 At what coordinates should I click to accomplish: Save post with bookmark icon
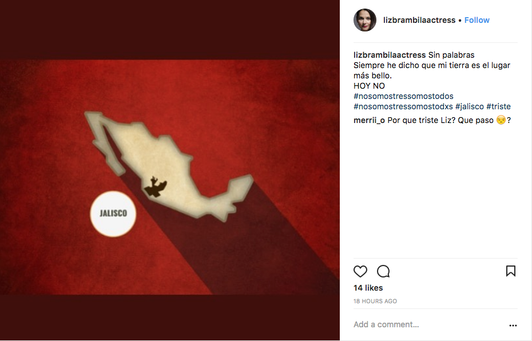[x=511, y=271]
